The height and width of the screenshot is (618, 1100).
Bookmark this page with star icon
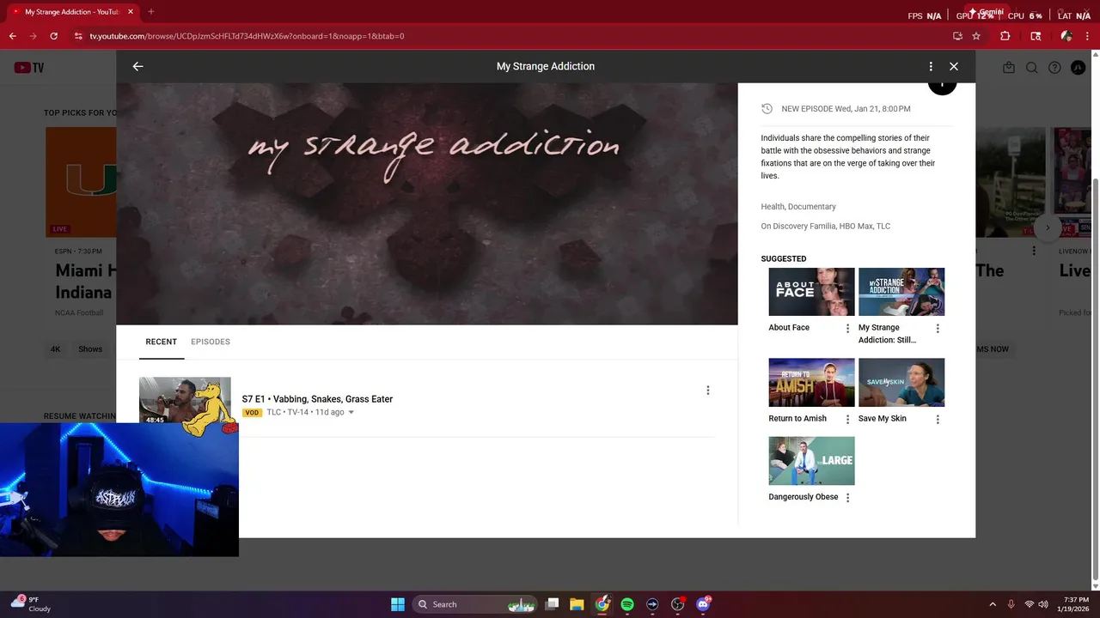coord(976,36)
